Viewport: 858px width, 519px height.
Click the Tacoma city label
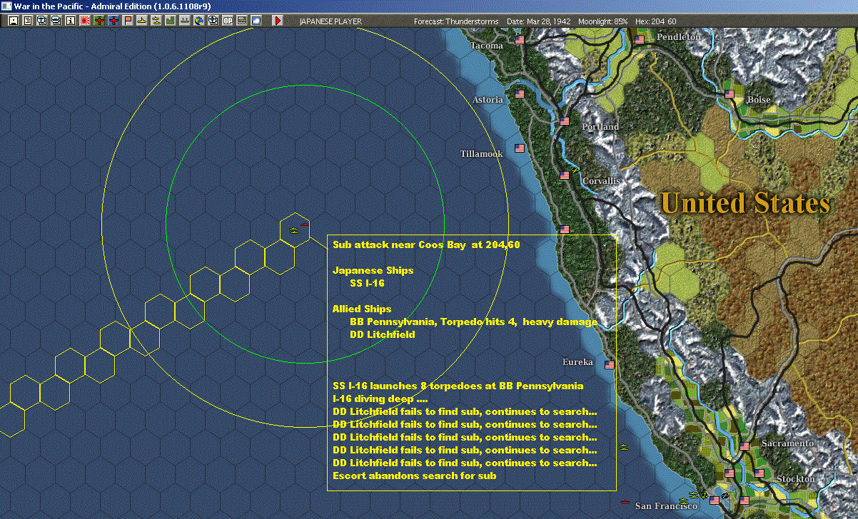coord(487,46)
